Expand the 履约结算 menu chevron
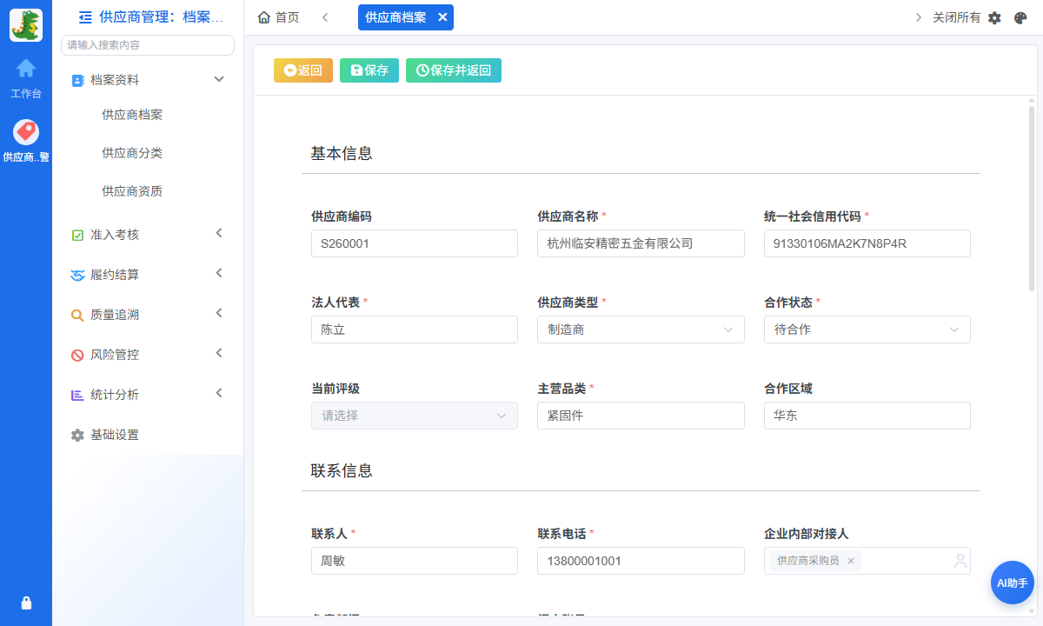This screenshot has height=626, width=1043. (219, 273)
